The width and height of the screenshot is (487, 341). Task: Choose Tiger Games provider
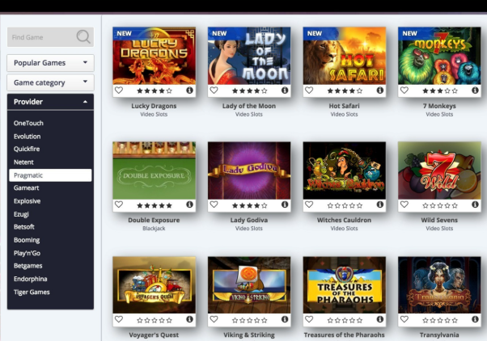(32, 292)
